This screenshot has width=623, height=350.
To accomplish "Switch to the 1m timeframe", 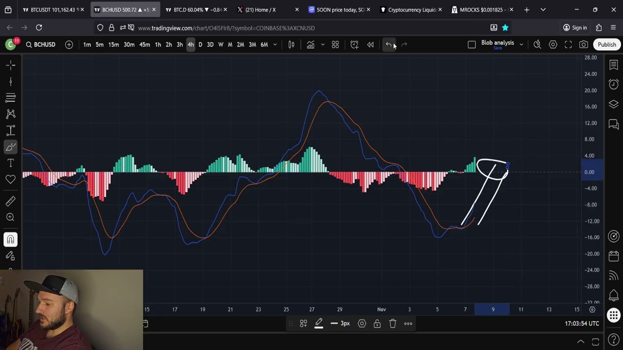I will pyautogui.click(x=87, y=45).
